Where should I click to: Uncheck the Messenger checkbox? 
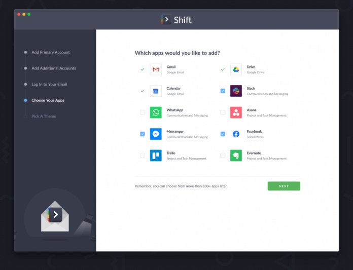pyautogui.click(x=143, y=134)
